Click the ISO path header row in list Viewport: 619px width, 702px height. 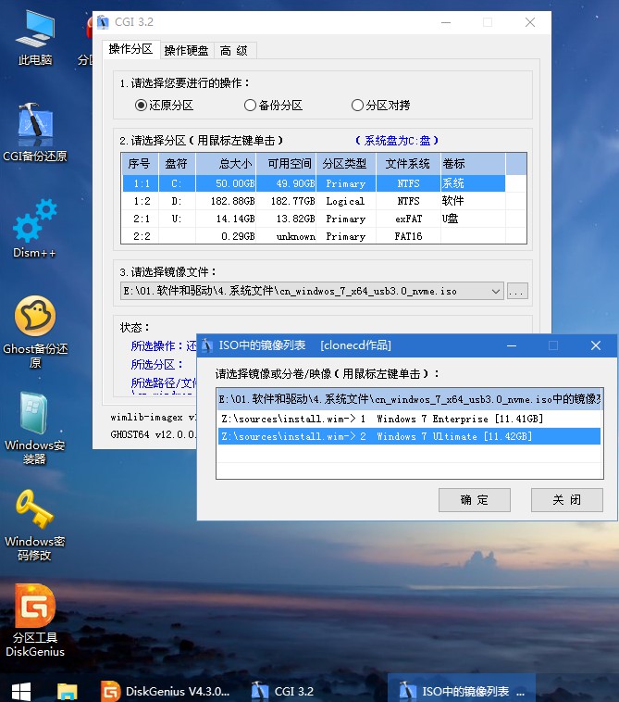[x=409, y=399]
